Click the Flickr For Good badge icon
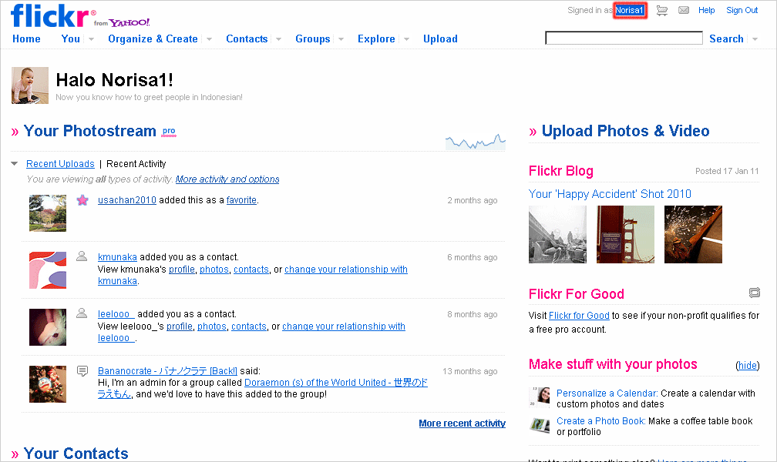 coord(754,293)
